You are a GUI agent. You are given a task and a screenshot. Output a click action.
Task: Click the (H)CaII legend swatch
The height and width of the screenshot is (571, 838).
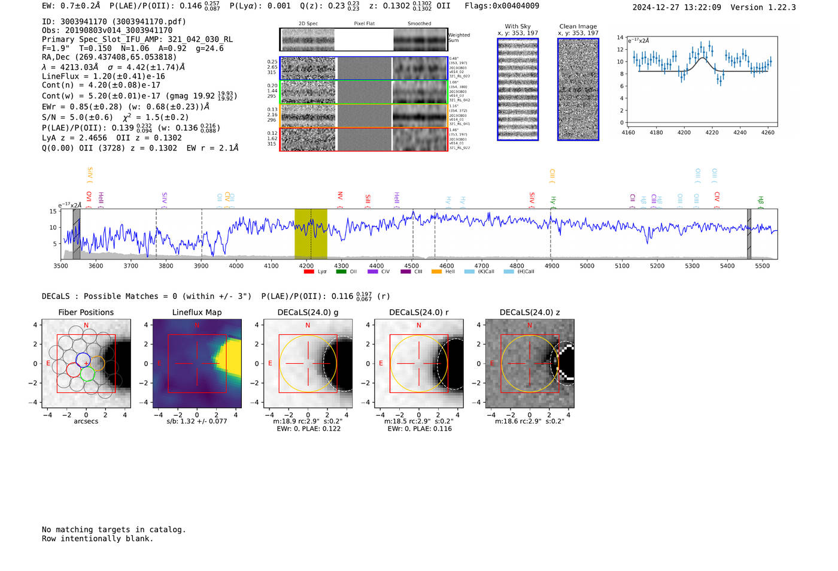pyautogui.click(x=509, y=272)
